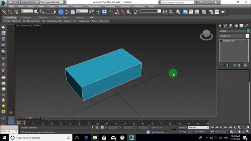The height and width of the screenshot is (141, 251).
Task: Open named selection sets dropdown
Action: pyautogui.click(x=150, y=11)
